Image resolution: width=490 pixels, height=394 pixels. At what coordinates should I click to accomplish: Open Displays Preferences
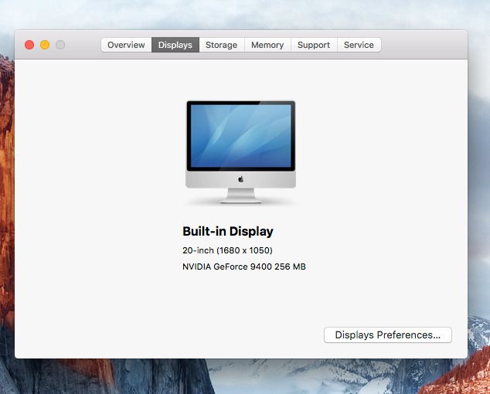pyautogui.click(x=388, y=335)
